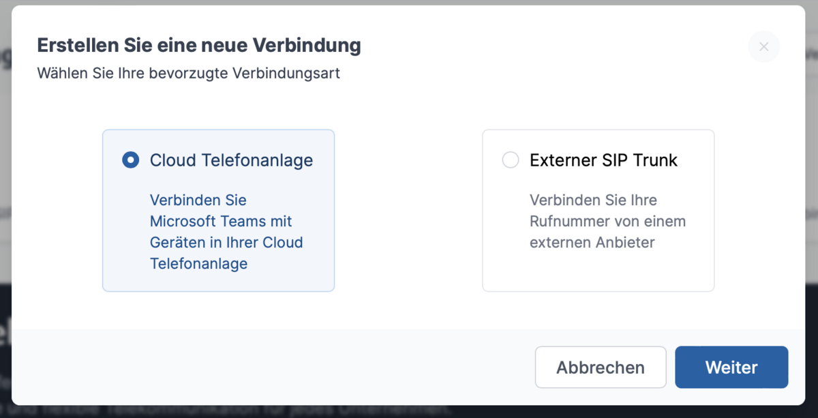Image resolution: width=818 pixels, height=418 pixels.
Task: Click the subtitle about bevorzugte Verbindungsart
Action: pyautogui.click(x=188, y=73)
